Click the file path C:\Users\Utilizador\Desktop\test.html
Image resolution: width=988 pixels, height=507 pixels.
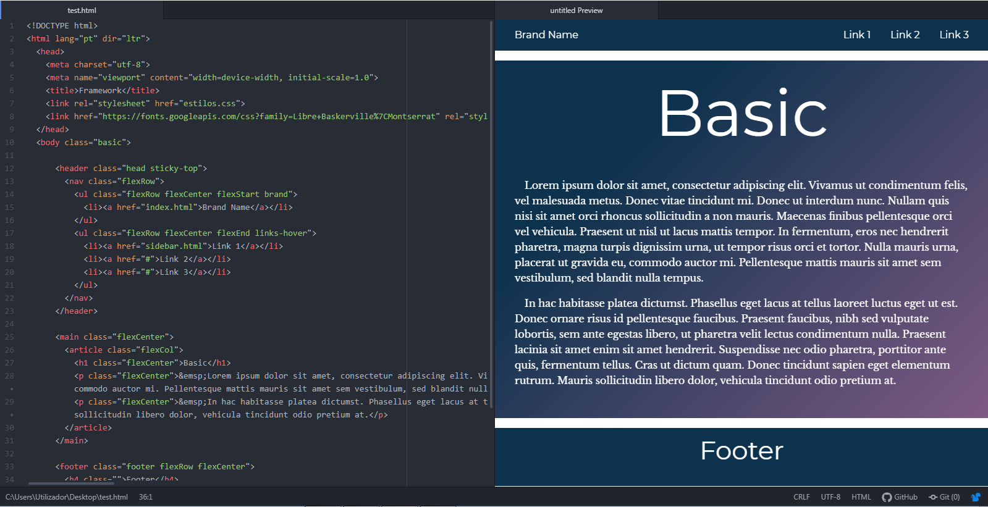tap(67, 497)
